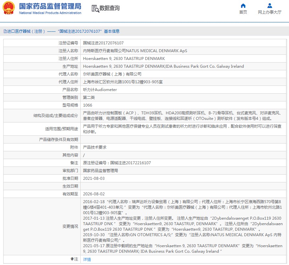Click the 代理人名称 row label
The width and height of the screenshot is (289, 265).
(x=68, y=74)
